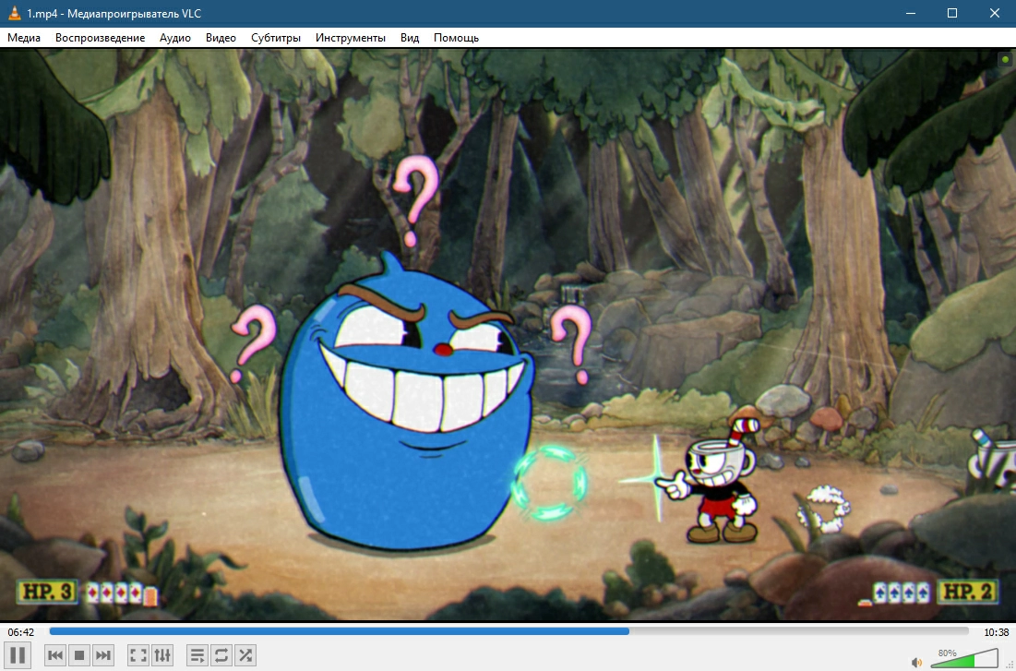This screenshot has width=1016, height=671.
Task: Jump to the previous media item
Action: [55, 655]
